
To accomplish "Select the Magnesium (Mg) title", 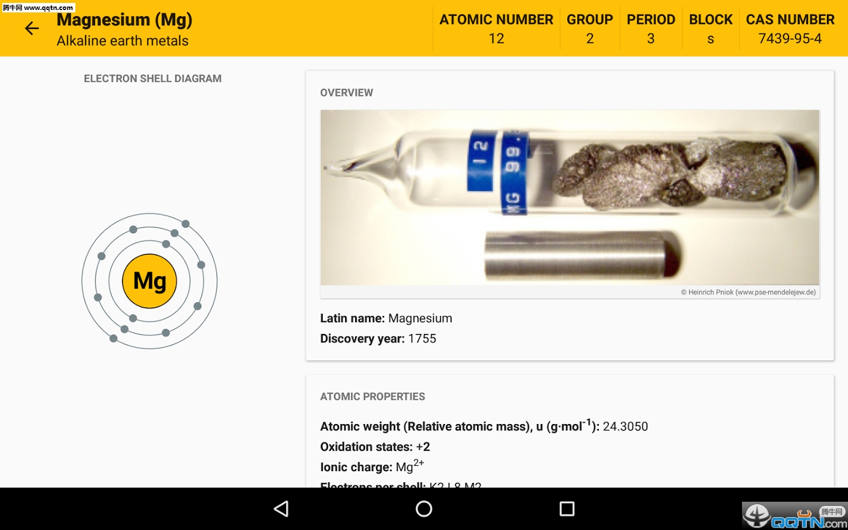I will 125,19.
